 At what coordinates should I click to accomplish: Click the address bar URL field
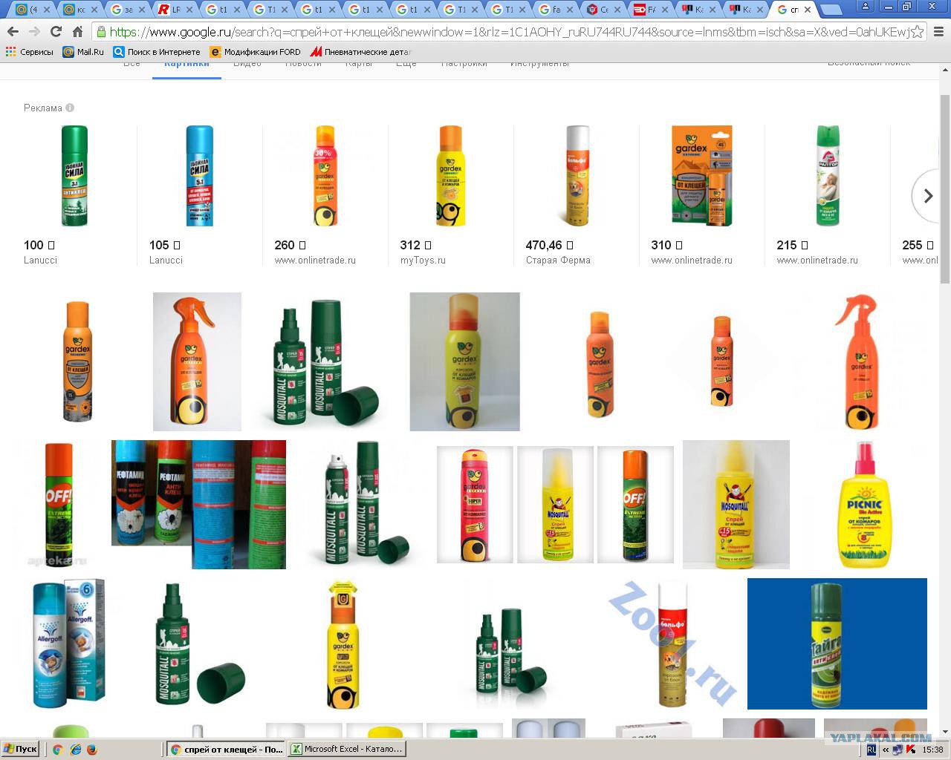[508, 32]
